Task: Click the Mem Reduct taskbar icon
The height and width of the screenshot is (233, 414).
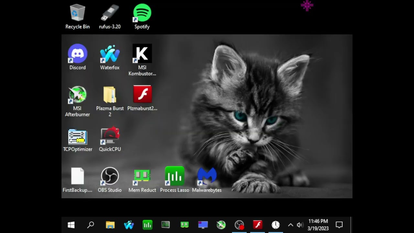Action: coord(184,225)
